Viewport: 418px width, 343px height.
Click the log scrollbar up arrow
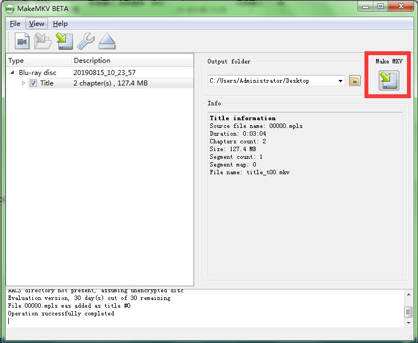click(x=409, y=294)
